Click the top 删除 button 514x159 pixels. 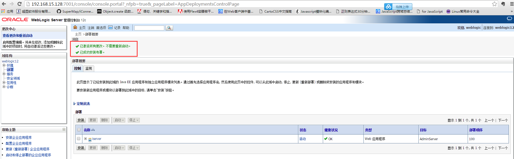[x=104, y=120]
